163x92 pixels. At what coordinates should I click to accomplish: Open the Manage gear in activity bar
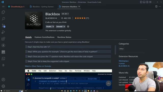click(x=3, y=86)
